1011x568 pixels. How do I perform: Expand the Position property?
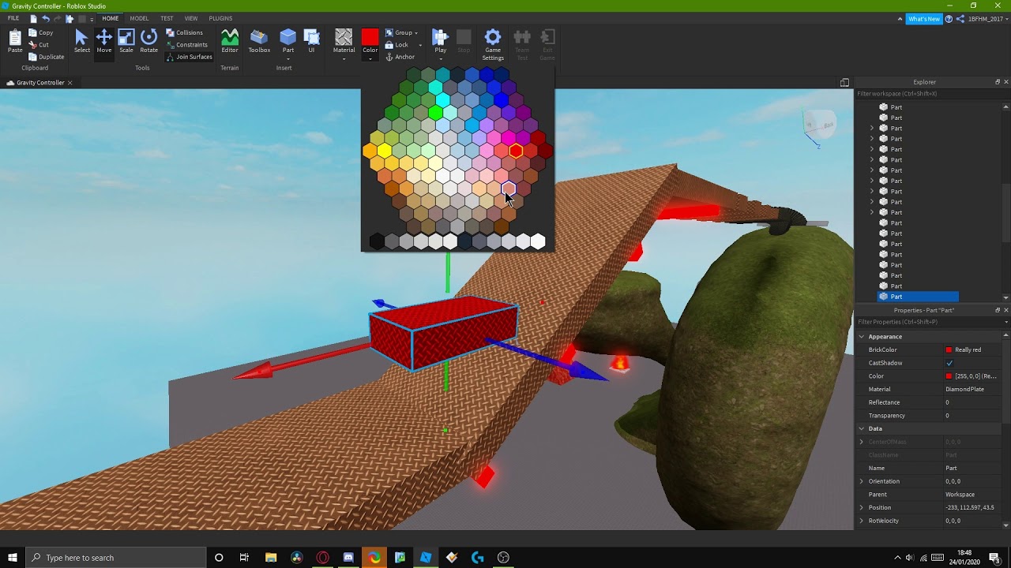tap(862, 507)
